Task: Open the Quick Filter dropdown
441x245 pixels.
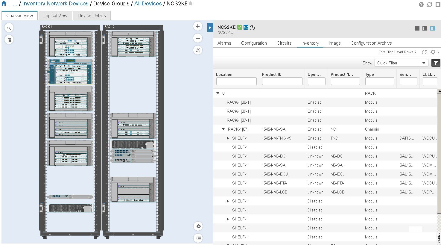Action: pyautogui.click(x=402, y=63)
